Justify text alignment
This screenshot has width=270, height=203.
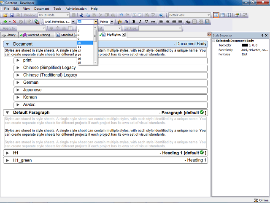(180, 22)
